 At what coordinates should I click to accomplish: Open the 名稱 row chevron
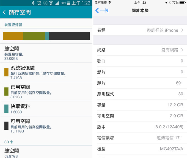pos(182,30)
